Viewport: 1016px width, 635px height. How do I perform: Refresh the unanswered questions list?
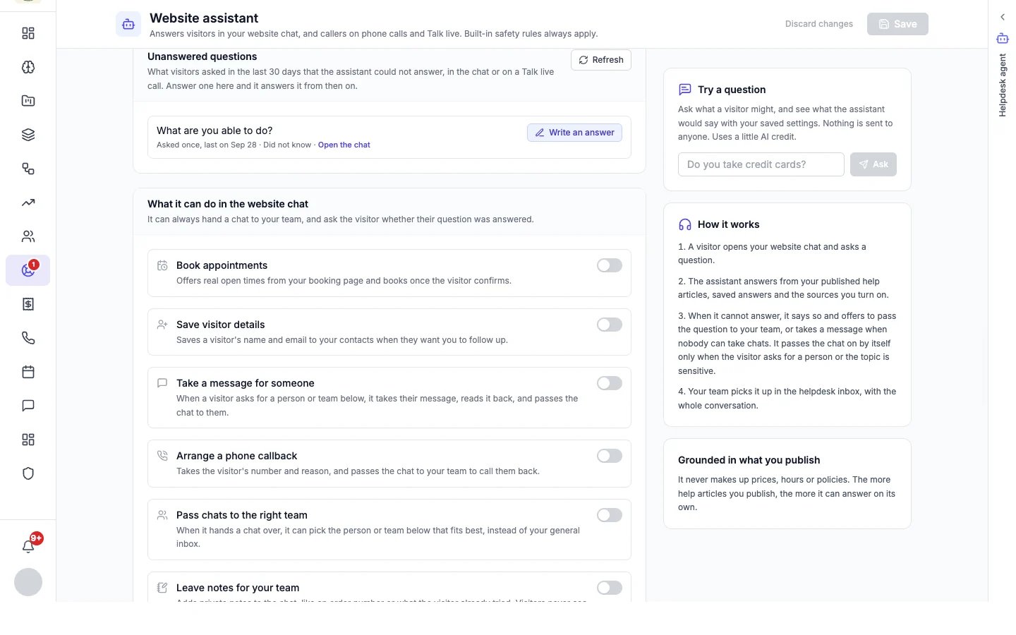tap(601, 60)
